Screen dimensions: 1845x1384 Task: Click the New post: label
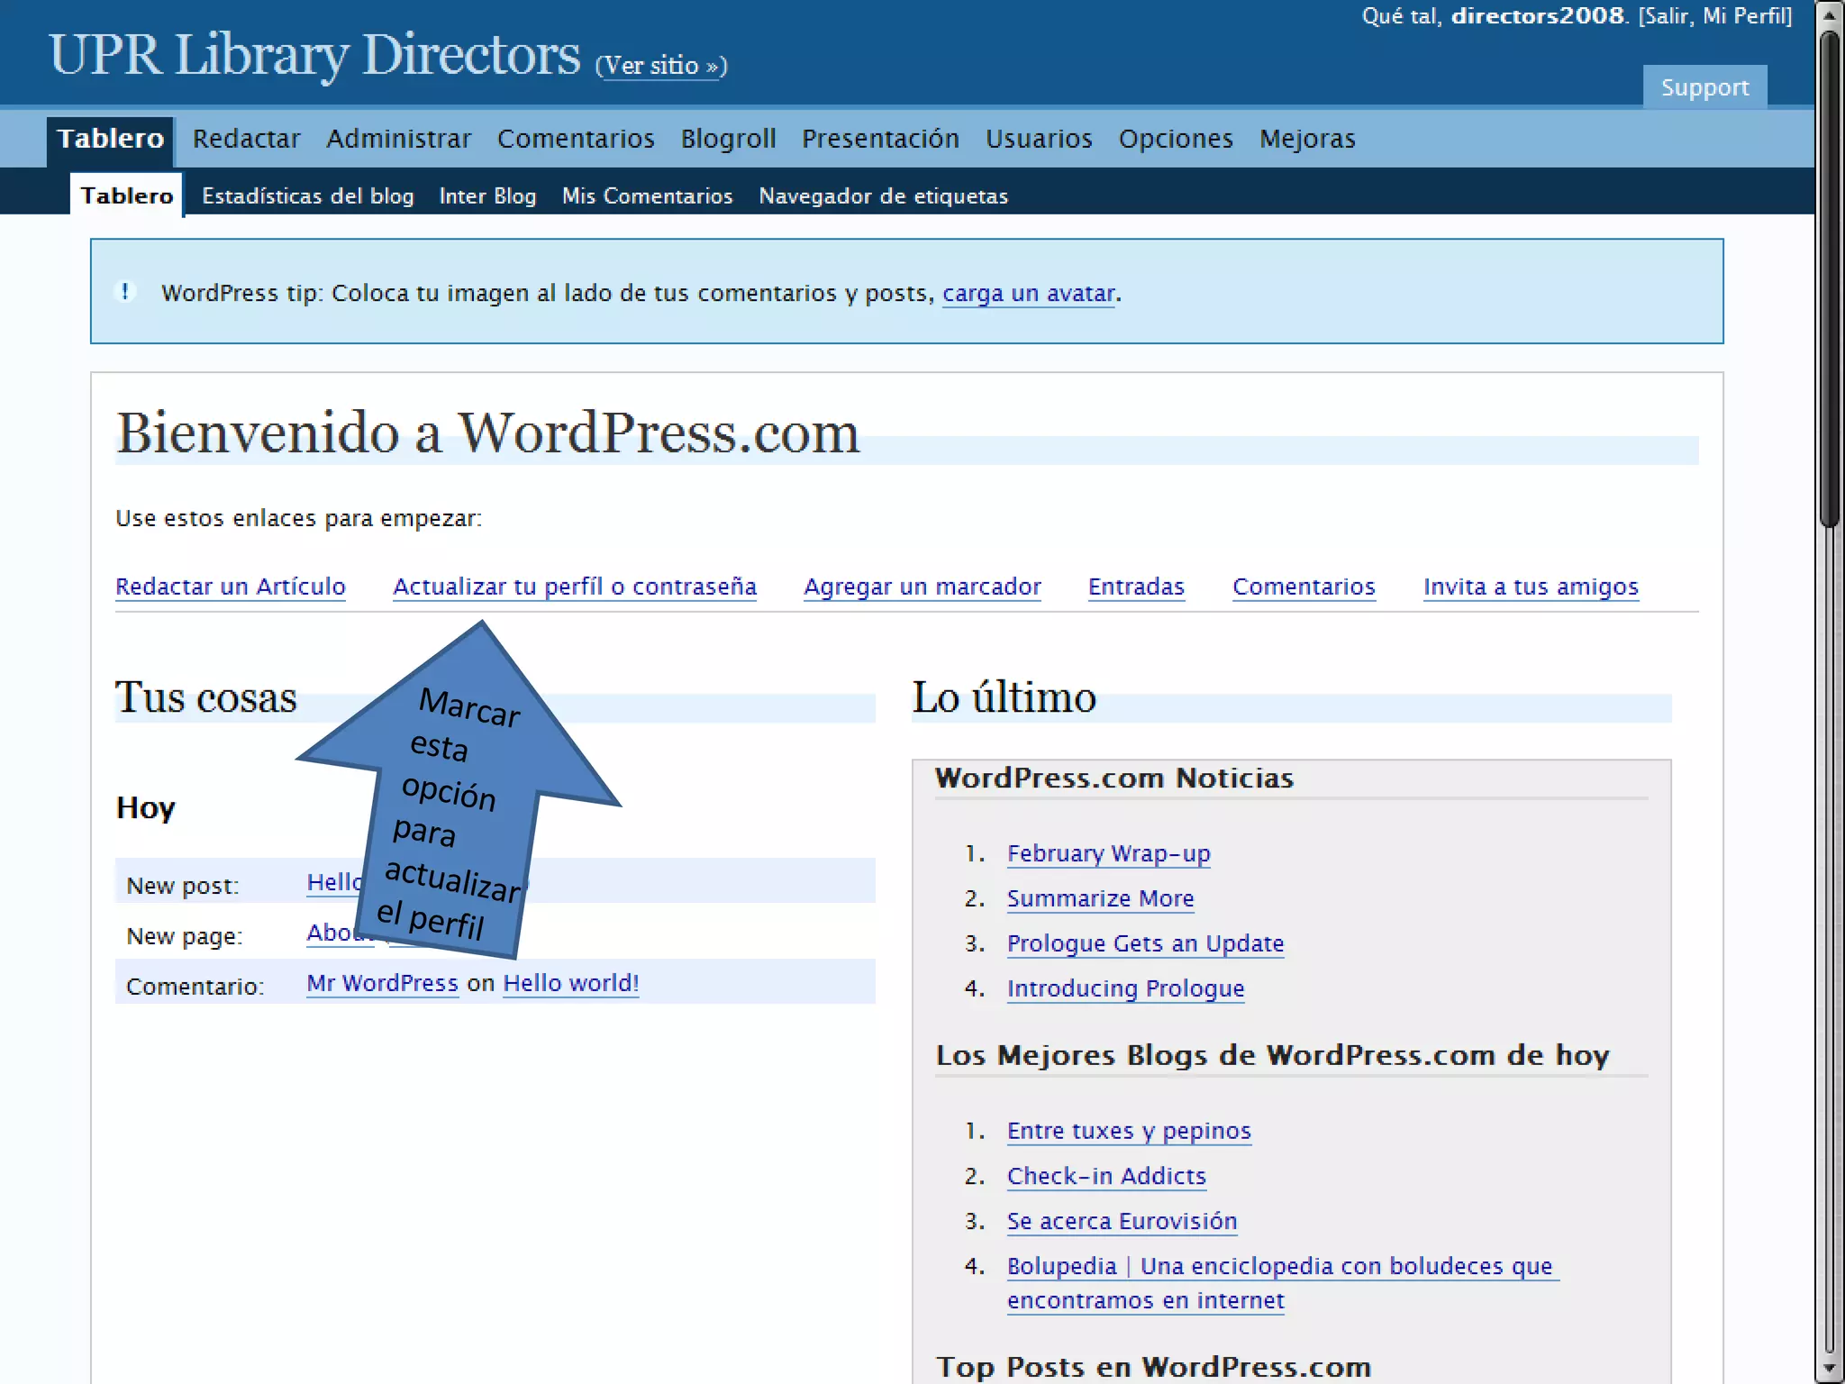coord(183,886)
